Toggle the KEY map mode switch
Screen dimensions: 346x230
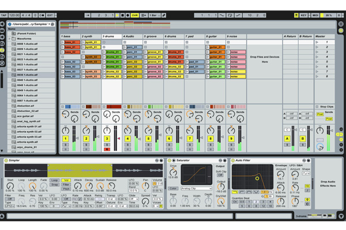click(304, 15)
